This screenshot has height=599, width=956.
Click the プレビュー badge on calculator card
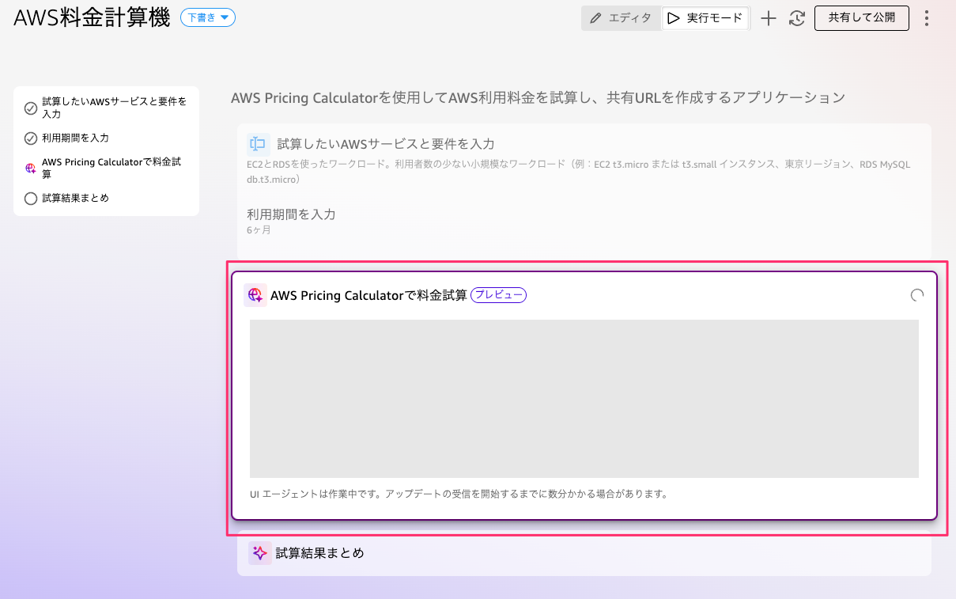click(x=498, y=295)
